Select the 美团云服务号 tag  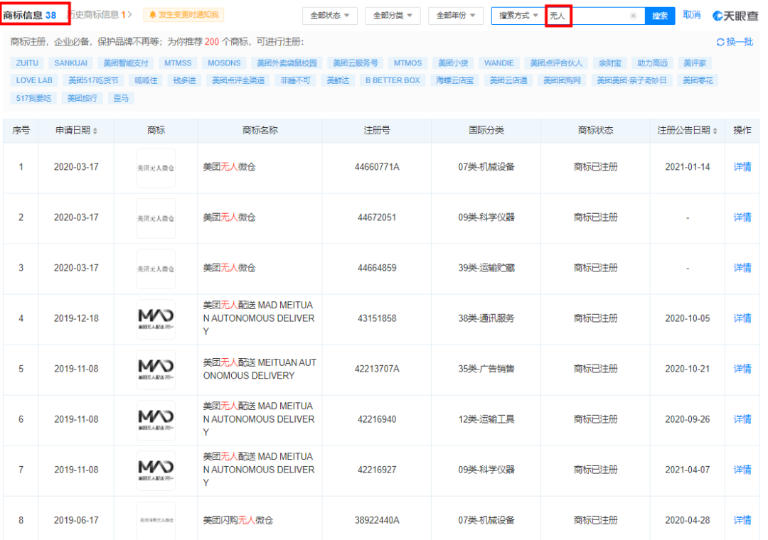click(x=355, y=63)
